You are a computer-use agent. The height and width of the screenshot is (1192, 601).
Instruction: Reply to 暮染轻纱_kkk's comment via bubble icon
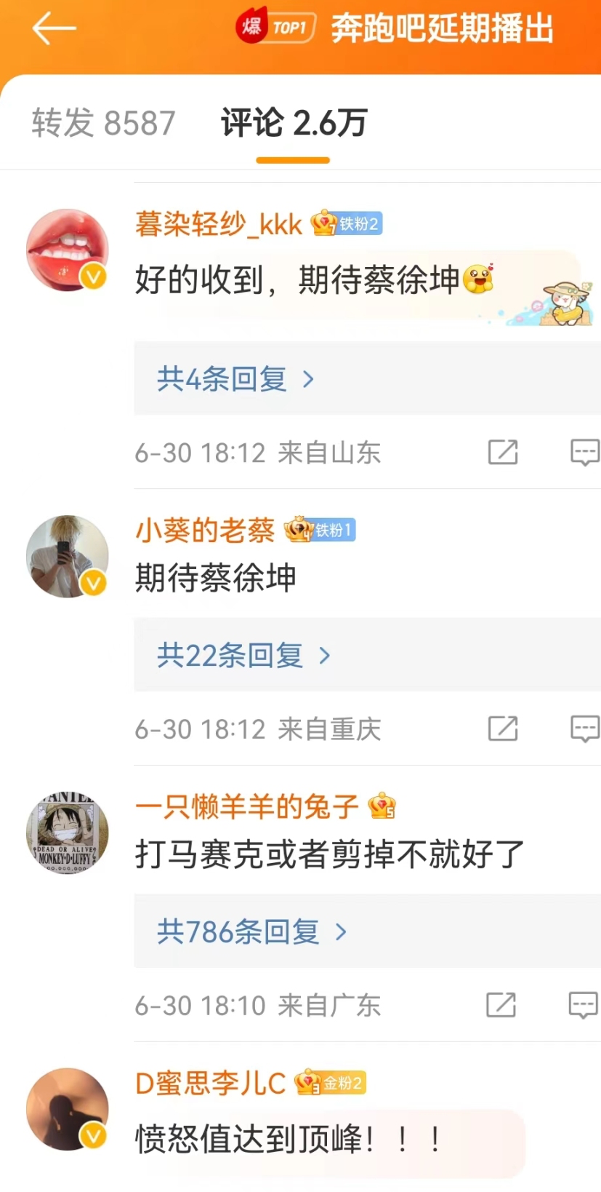[584, 452]
